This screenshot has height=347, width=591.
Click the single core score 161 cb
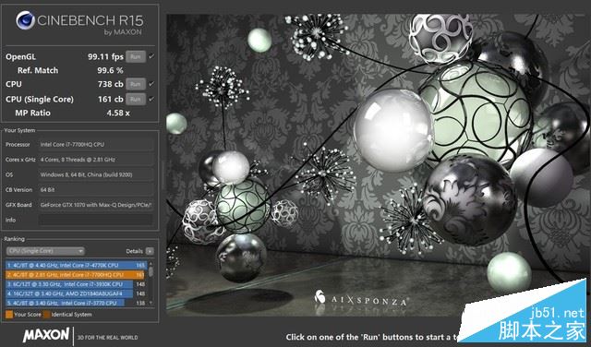[x=111, y=100]
